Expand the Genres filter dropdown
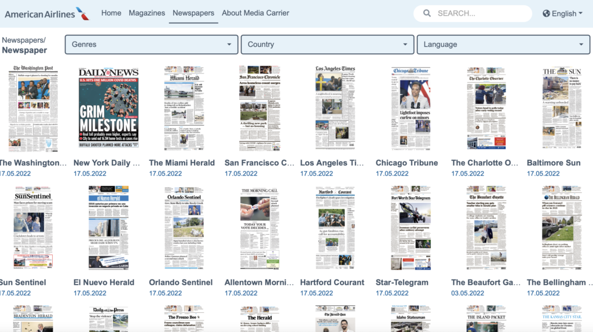Screen dimensions: 593x332 pos(151,45)
